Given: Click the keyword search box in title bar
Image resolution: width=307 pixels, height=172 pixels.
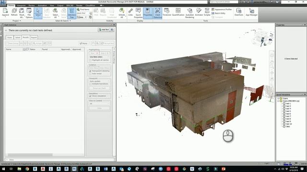Looking at the screenshot, I should click(x=224, y=2).
